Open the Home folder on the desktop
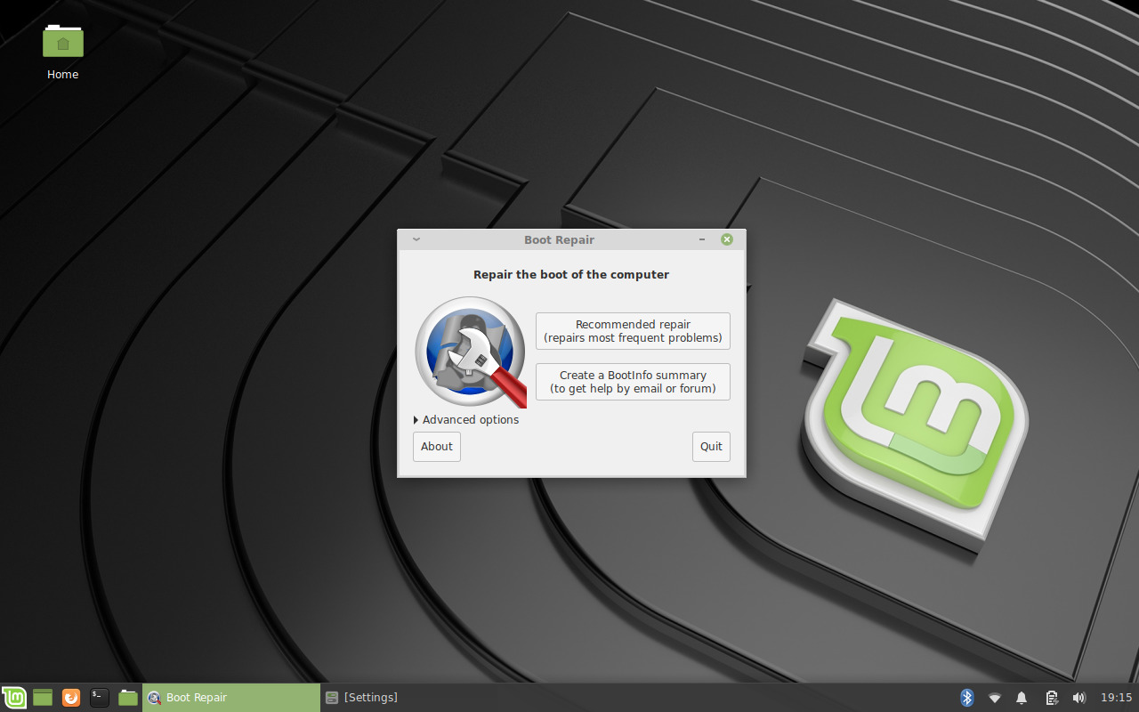This screenshot has height=712, width=1139. tap(63, 43)
